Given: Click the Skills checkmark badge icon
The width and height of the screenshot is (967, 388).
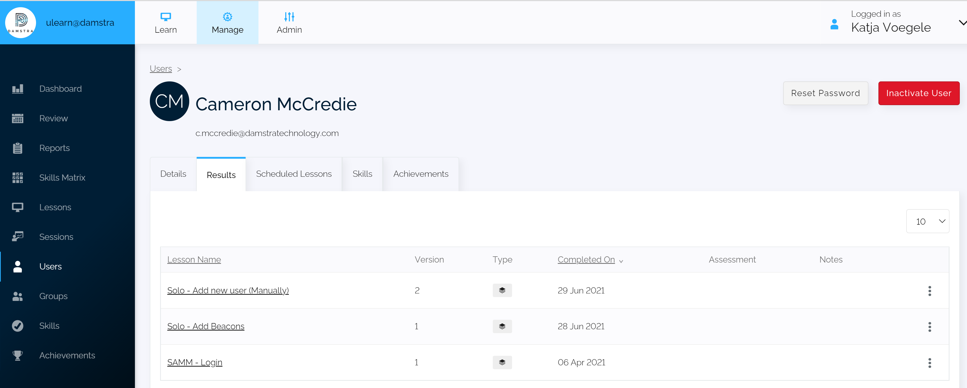Looking at the screenshot, I should (17, 326).
